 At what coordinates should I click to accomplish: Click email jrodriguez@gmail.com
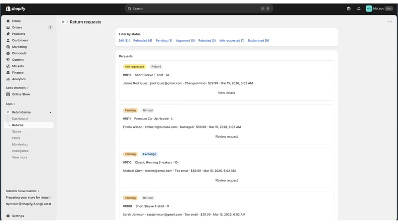tap(166, 83)
